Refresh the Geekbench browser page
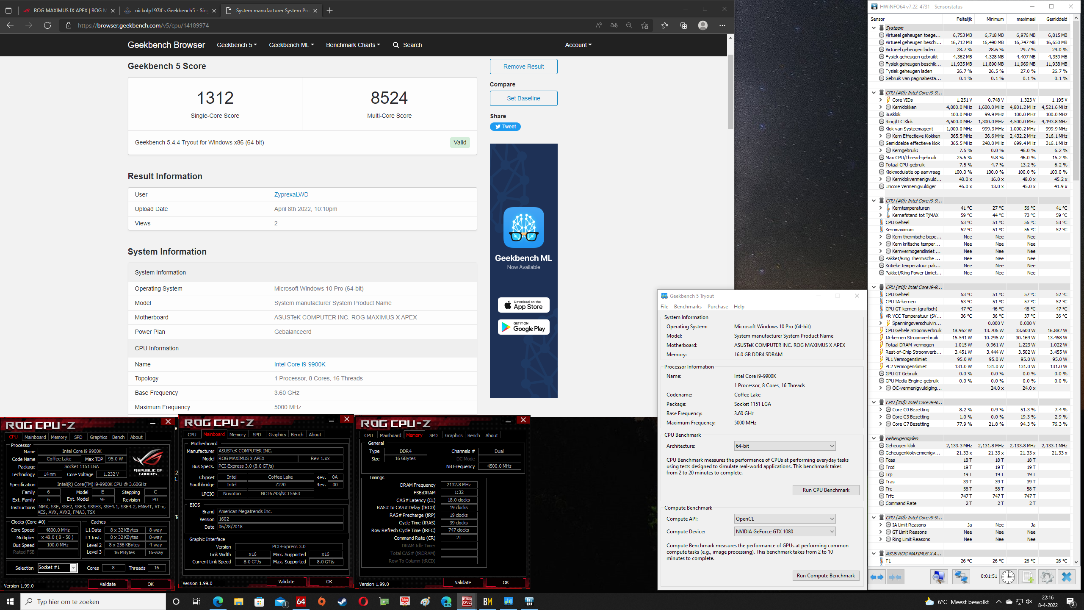Image resolution: width=1084 pixels, height=610 pixels. pos(47,25)
